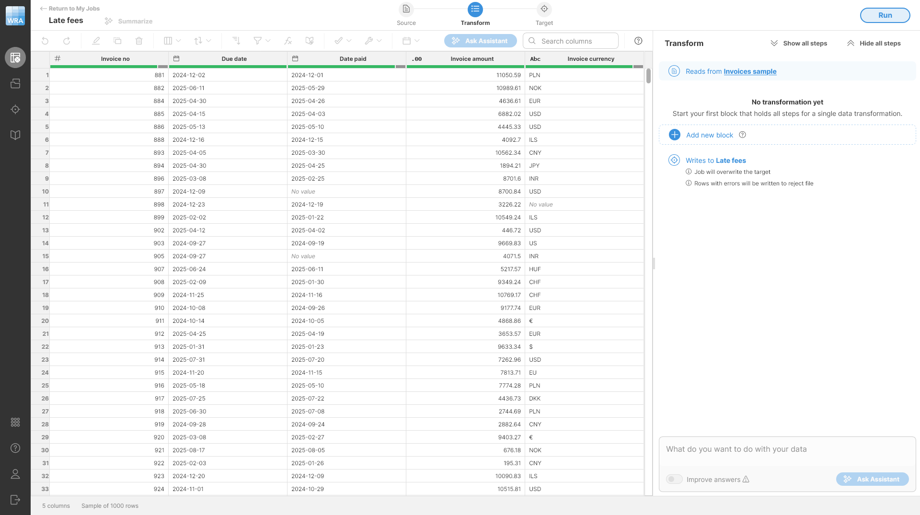Expand the wrench tools dropdown

click(373, 41)
